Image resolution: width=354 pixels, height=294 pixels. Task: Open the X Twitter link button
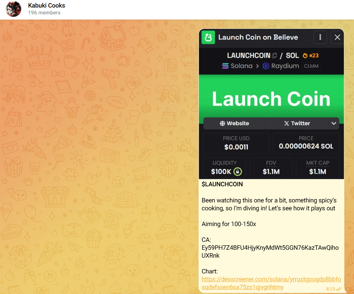297,123
